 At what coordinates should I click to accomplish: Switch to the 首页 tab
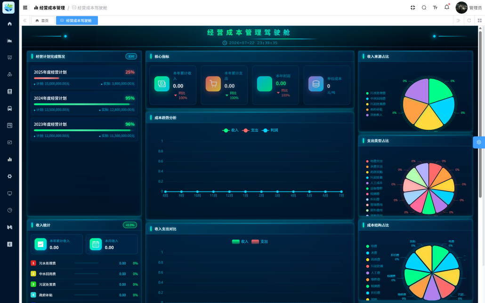(x=43, y=20)
